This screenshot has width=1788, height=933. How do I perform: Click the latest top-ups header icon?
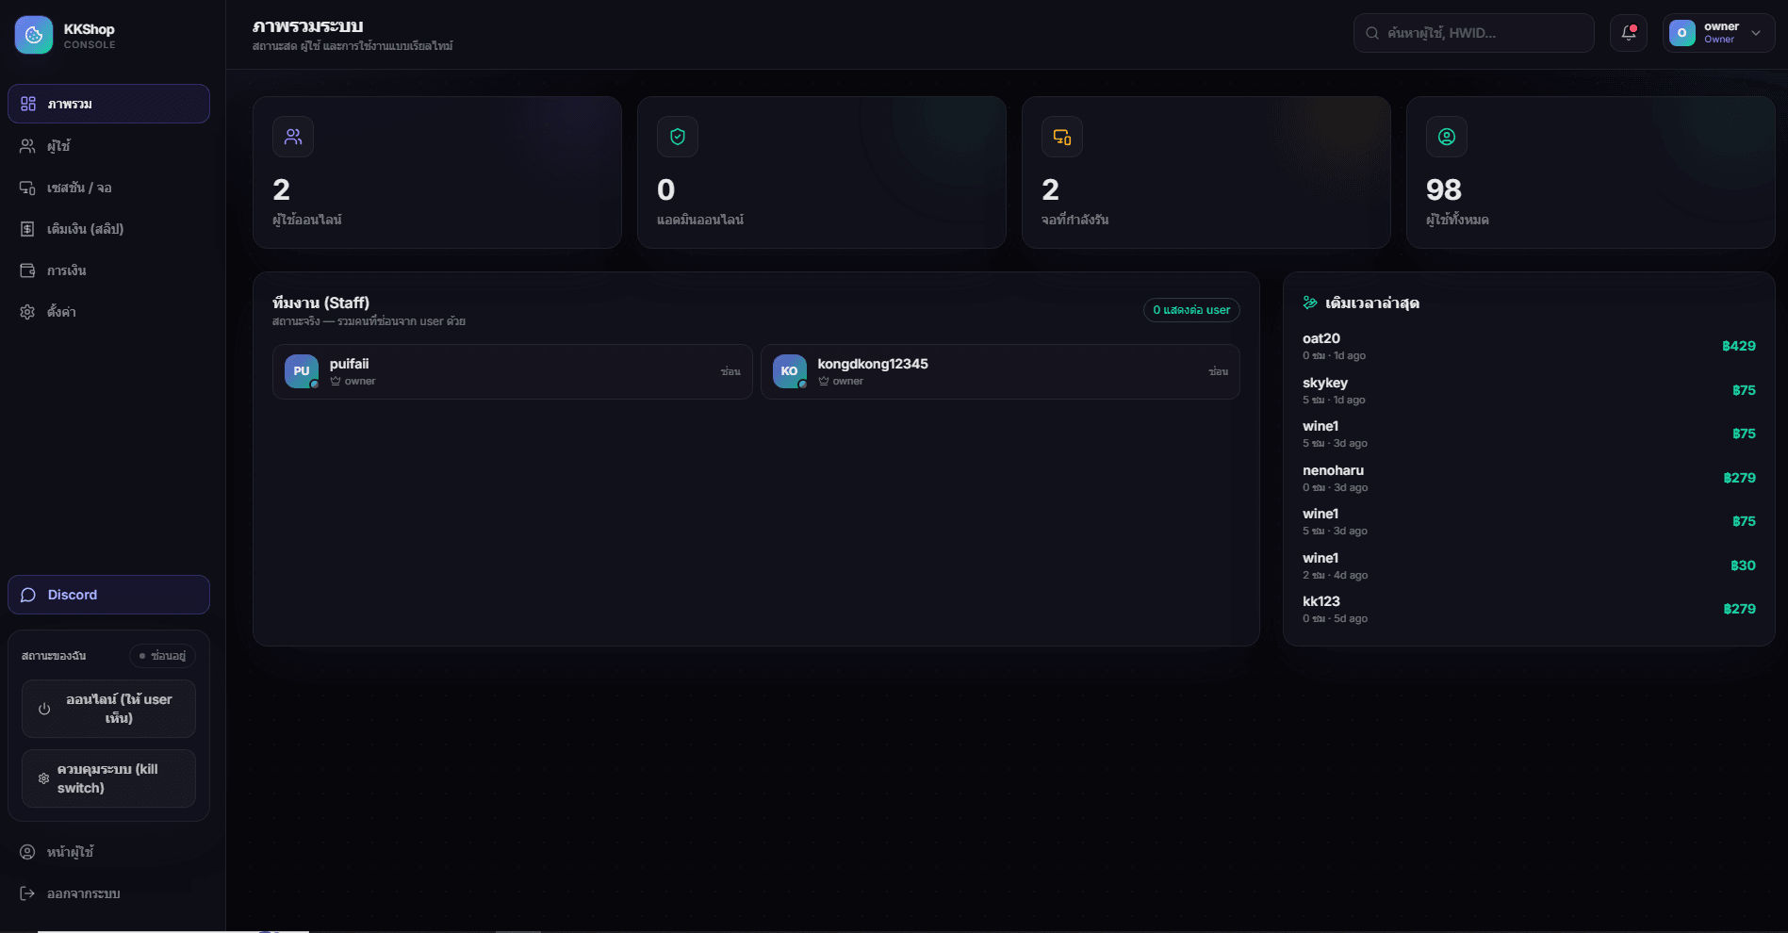(1310, 303)
